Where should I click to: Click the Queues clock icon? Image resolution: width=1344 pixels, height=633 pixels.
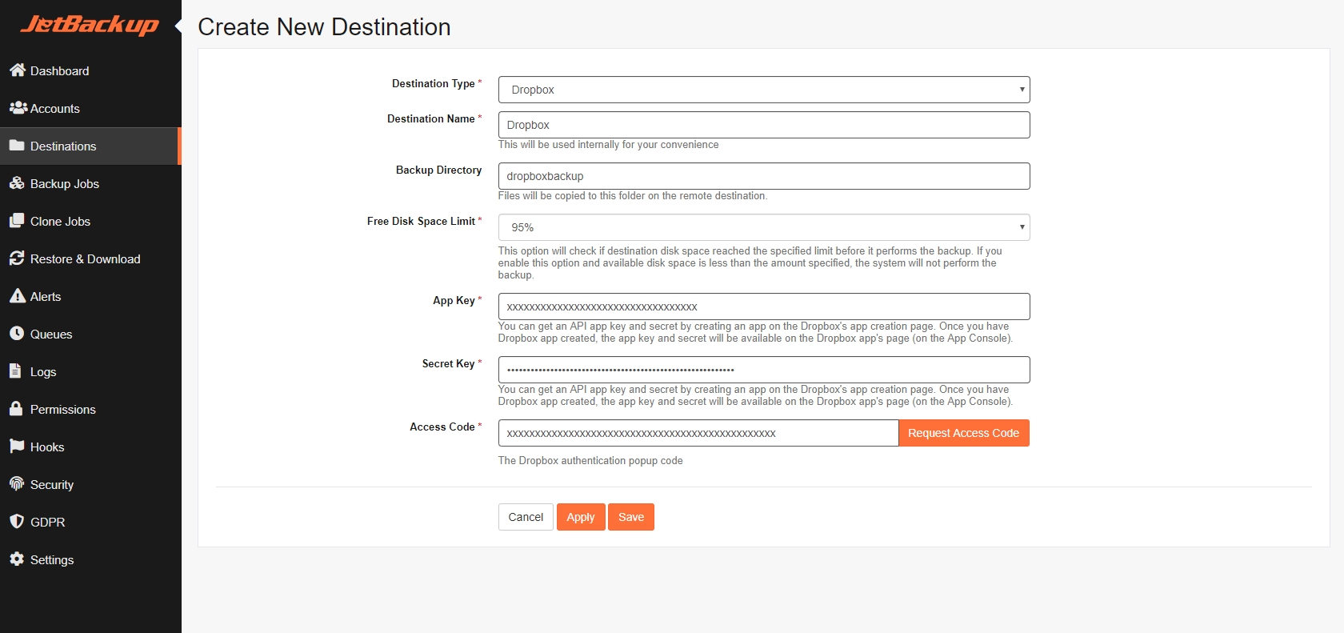(17, 334)
